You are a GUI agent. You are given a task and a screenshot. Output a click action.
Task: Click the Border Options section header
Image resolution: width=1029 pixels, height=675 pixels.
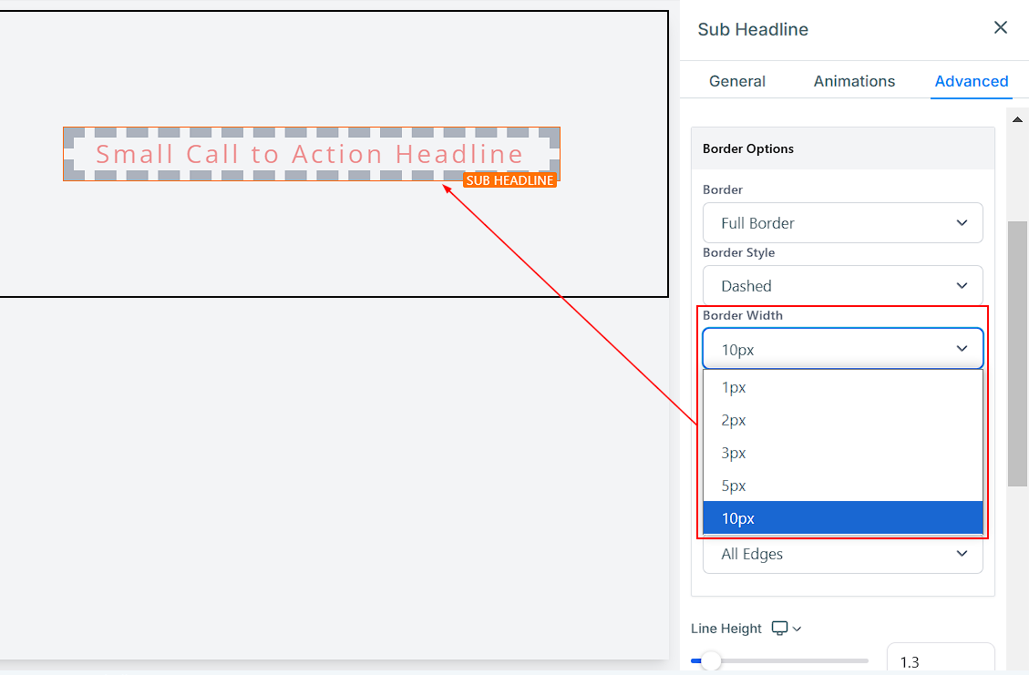coord(843,148)
